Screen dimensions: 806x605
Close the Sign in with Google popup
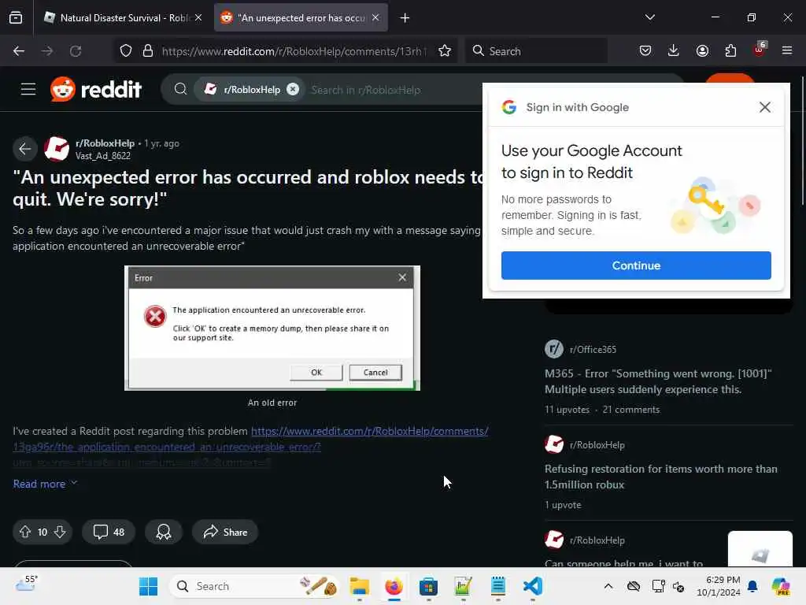pyautogui.click(x=765, y=107)
